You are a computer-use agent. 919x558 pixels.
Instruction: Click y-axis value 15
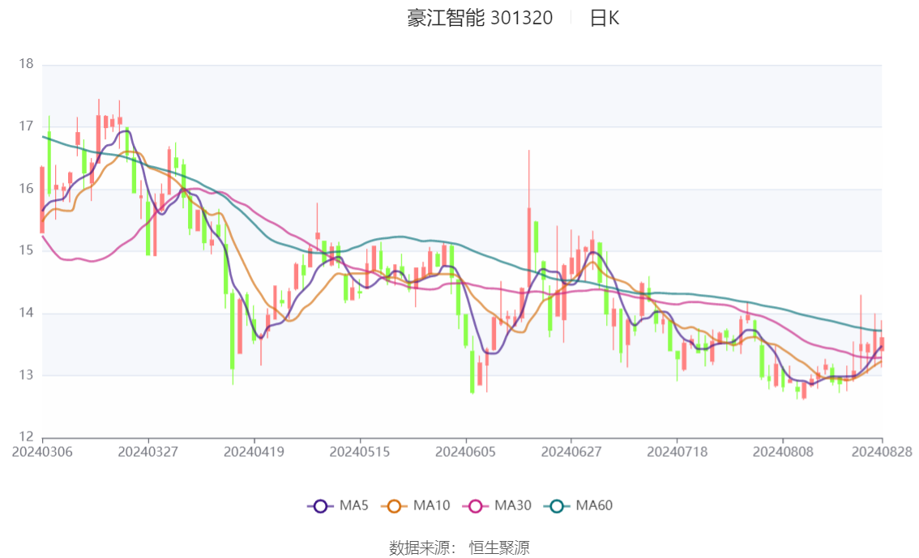[x=26, y=250]
